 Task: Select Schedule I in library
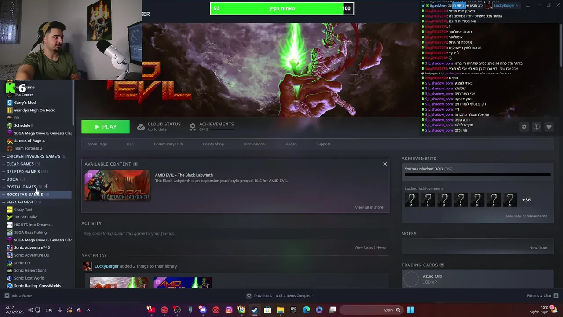[x=23, y=125]
